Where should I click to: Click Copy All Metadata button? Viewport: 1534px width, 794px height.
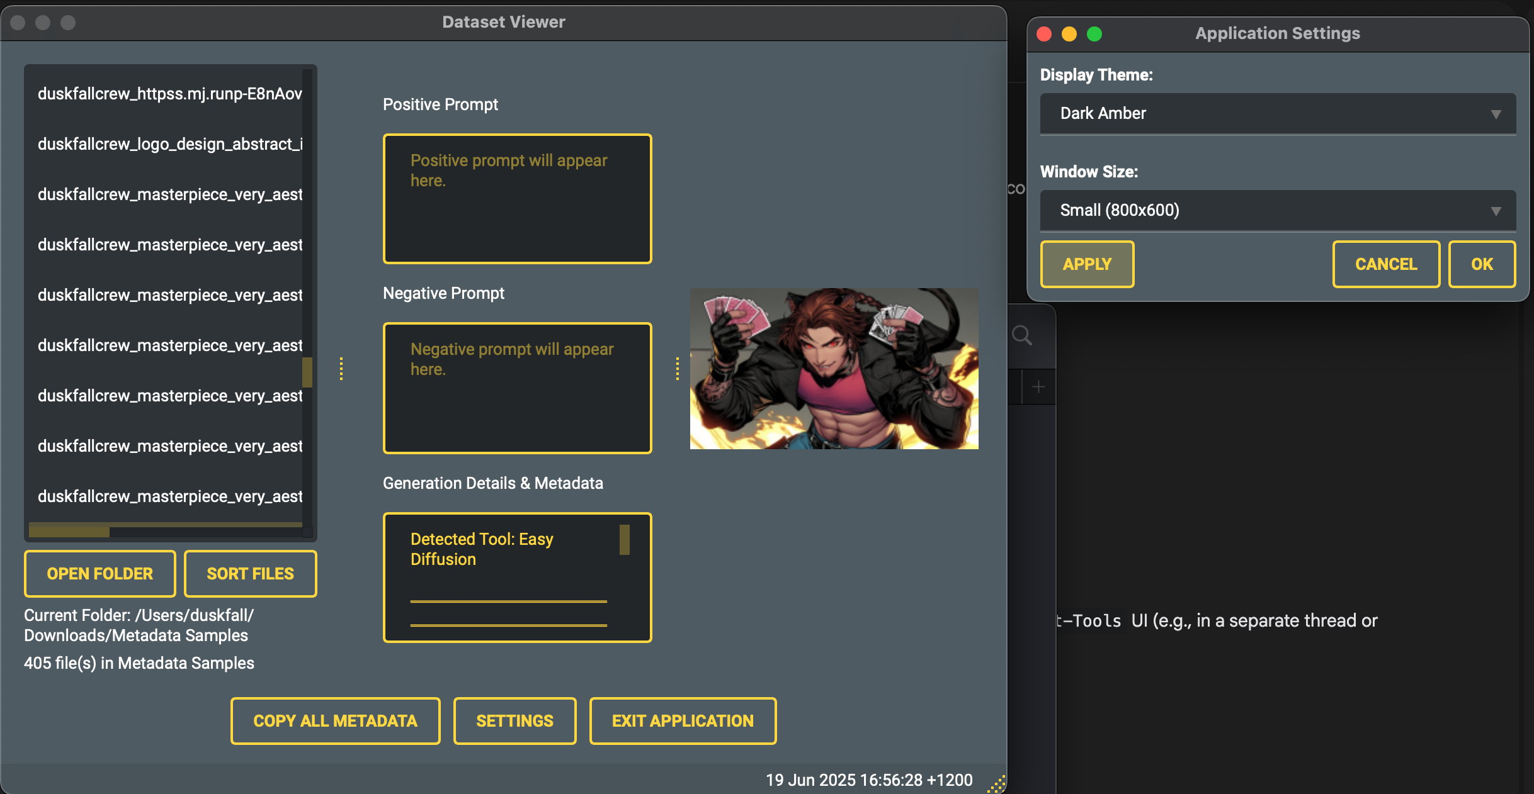tap(335, 721)
